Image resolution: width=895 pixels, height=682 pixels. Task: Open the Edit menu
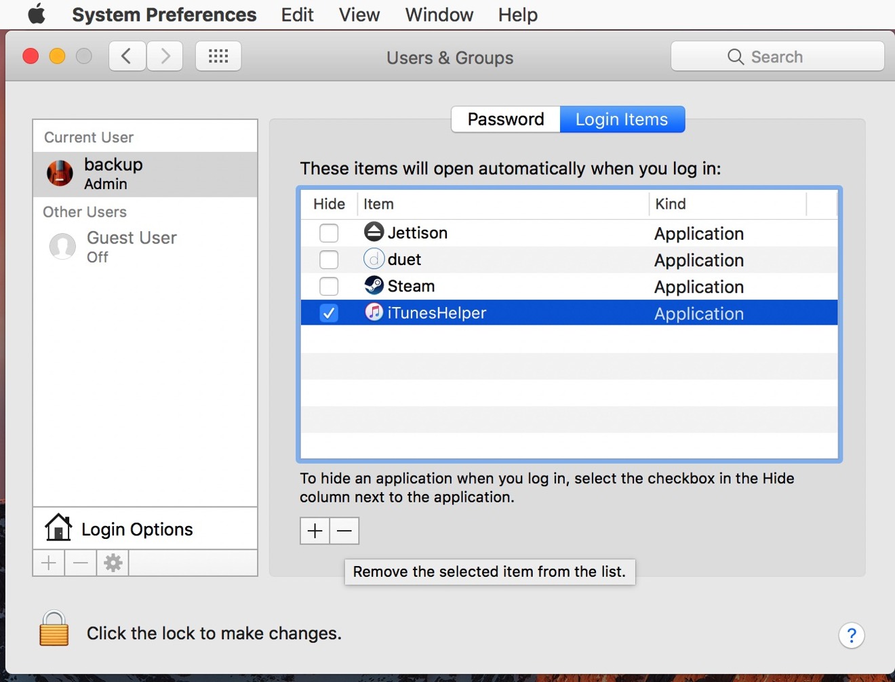point(298,14)
